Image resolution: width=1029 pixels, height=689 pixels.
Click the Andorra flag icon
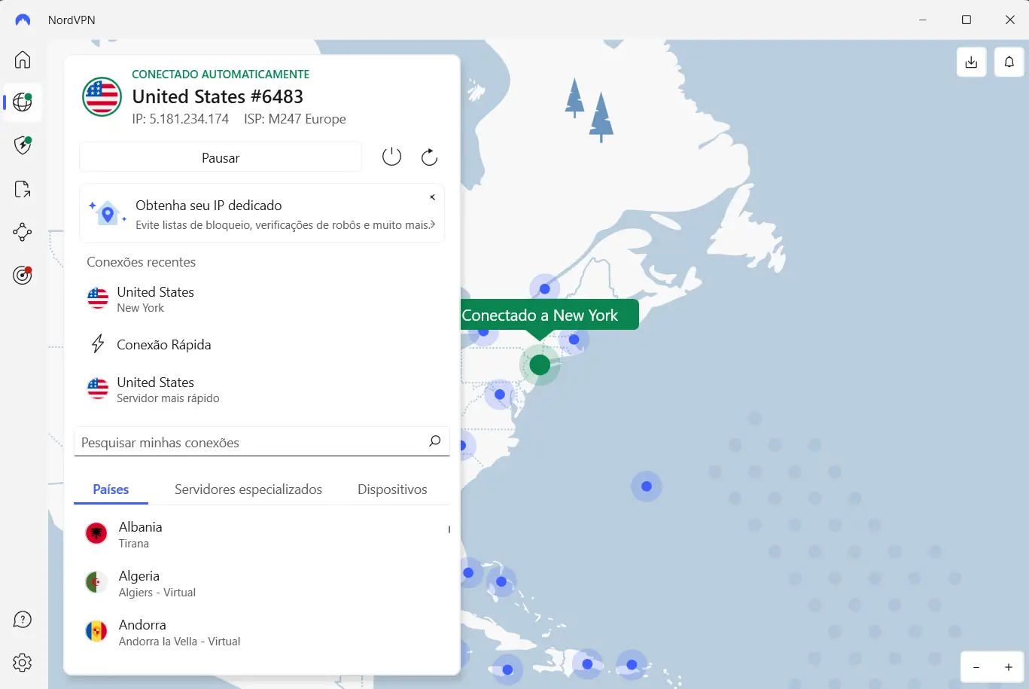pos(96,631)
